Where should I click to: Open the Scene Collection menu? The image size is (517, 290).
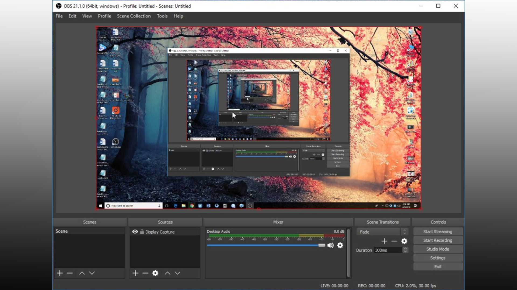[134, 16]
